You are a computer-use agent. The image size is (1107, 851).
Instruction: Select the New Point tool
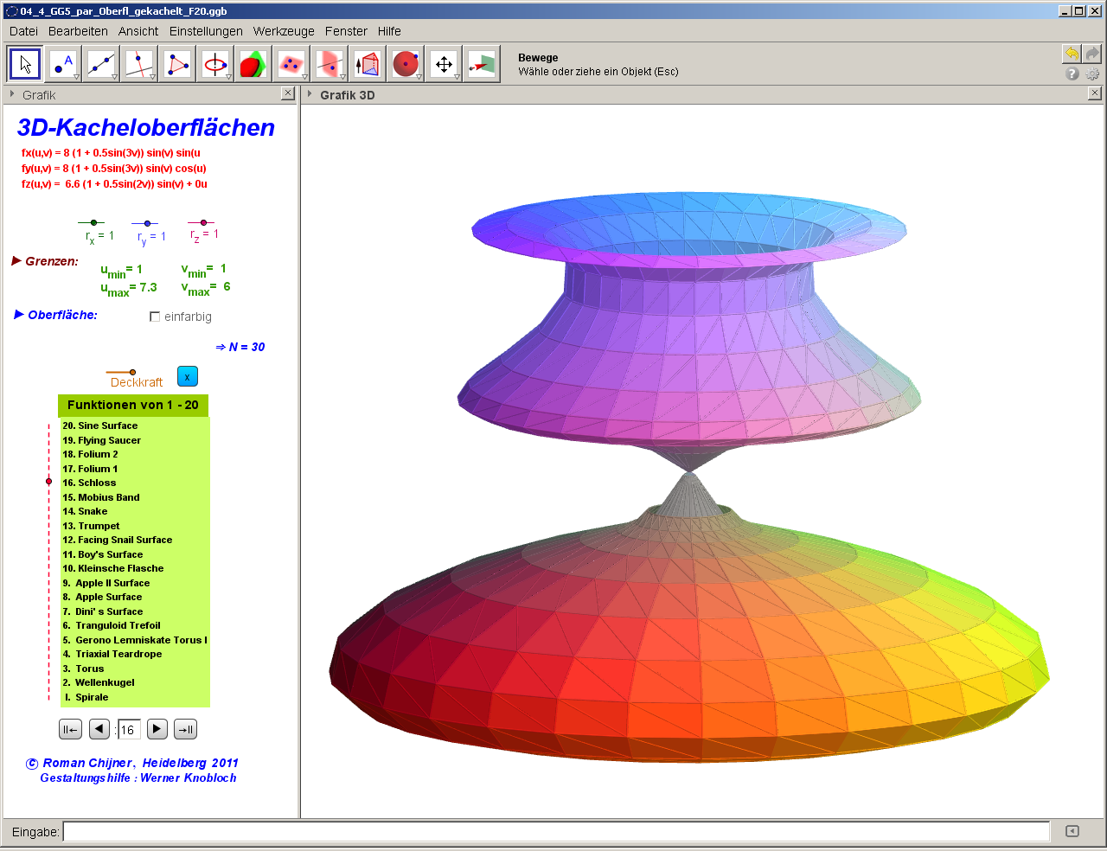pos(63,64)
